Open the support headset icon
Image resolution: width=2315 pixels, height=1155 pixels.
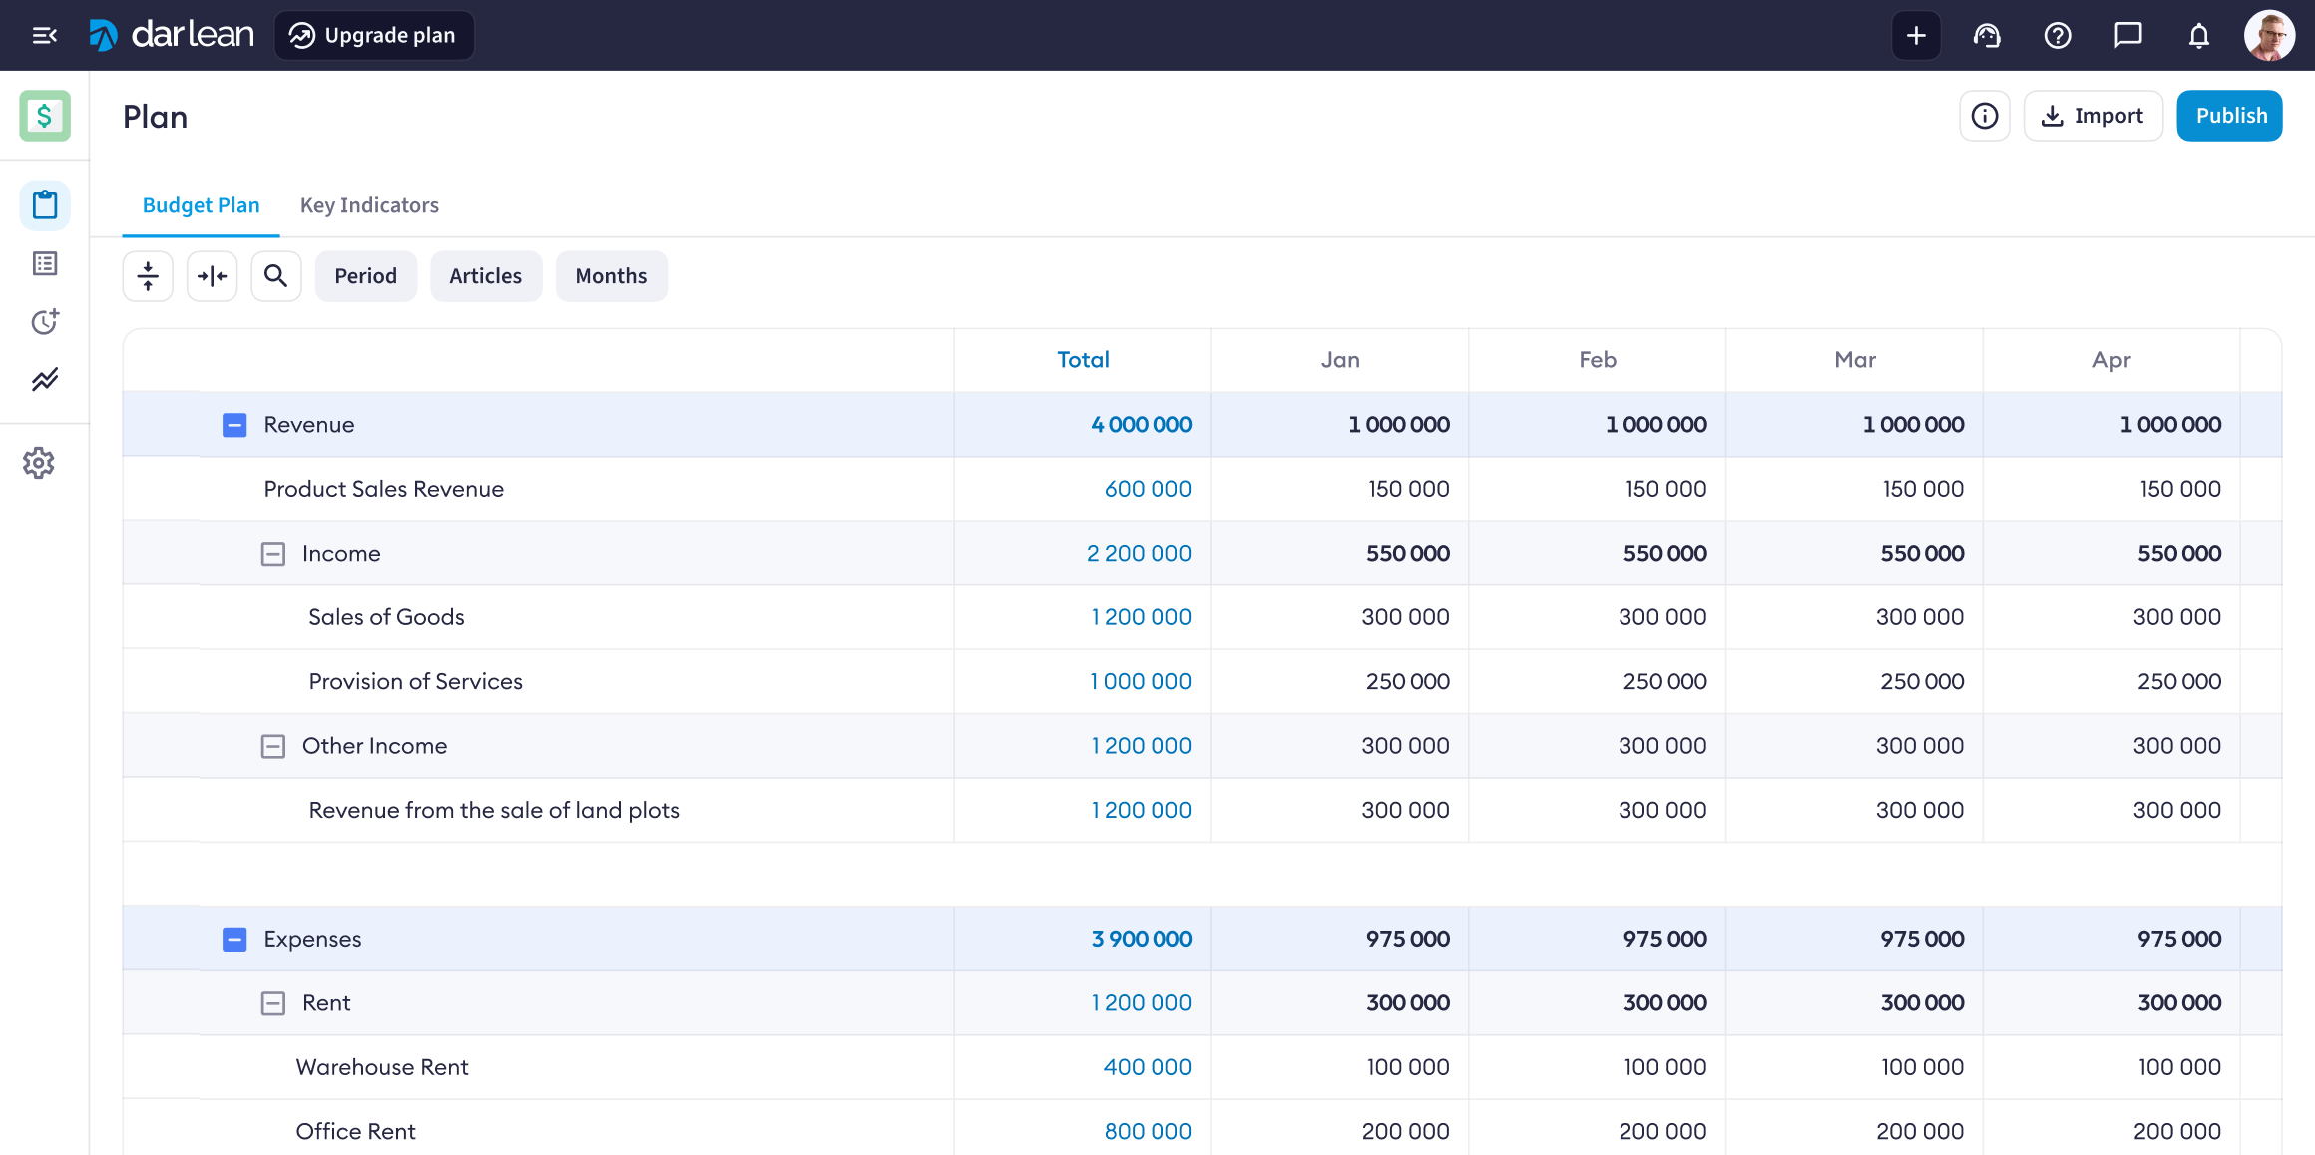1987,36
